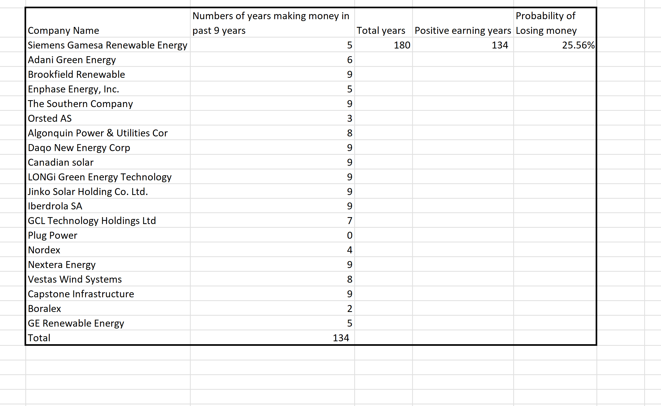Click the LONGi Green Energy Technology cell
The height and width of the screenshot is (406, 661).
(108, 176)
